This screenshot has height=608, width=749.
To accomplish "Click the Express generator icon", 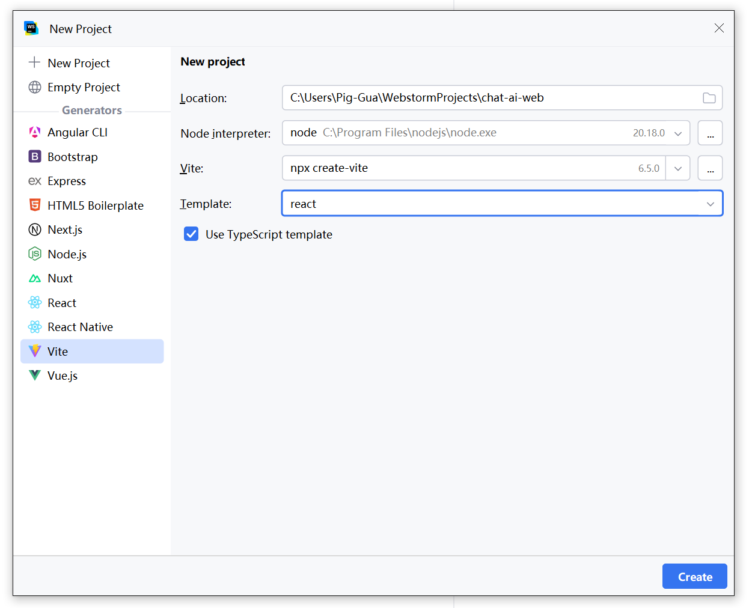I will point(35,181).
